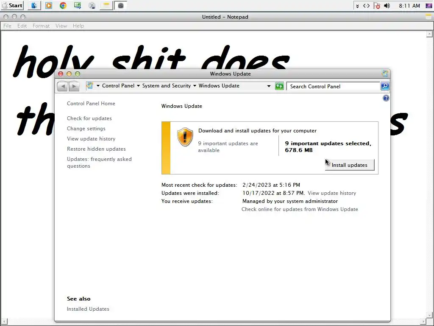Launch Google Chrome from the taskbar
This screenshot has height=326, width=434.
pyautogui.click(x=63, y=5)
